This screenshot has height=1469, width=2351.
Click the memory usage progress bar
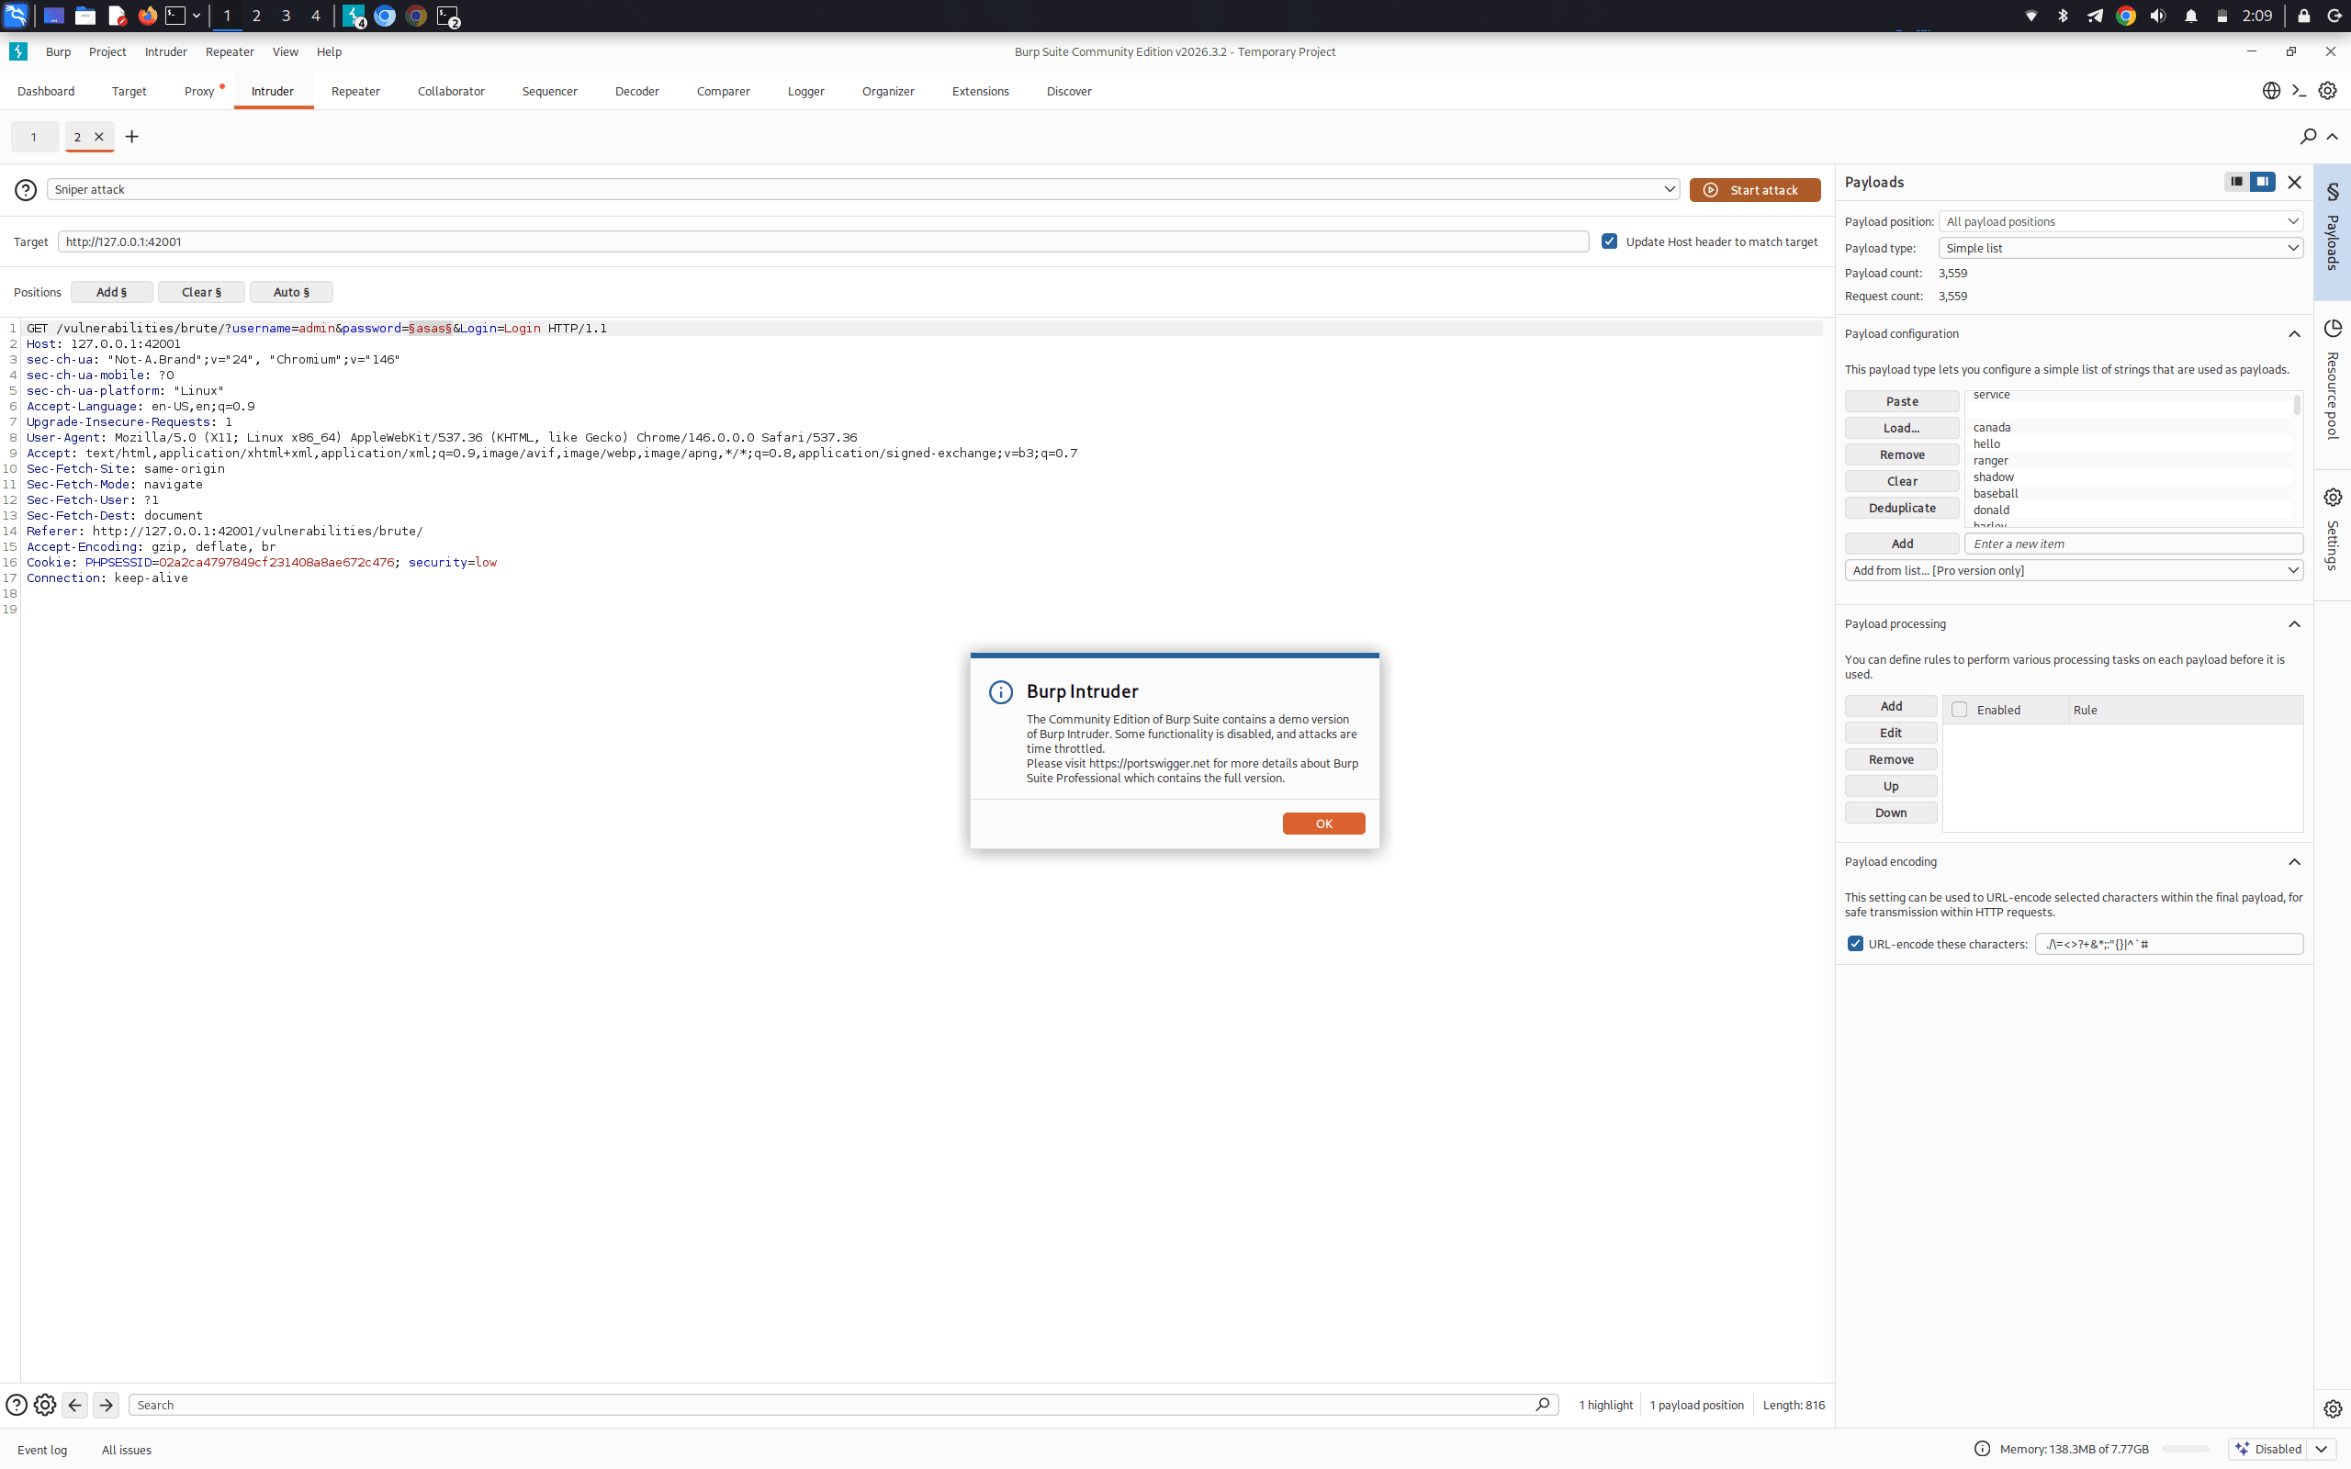coord(2185,1449)
